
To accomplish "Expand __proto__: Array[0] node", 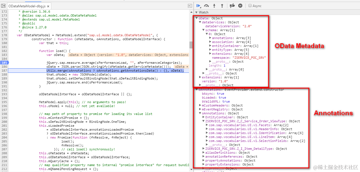I will tap(207, 69).
